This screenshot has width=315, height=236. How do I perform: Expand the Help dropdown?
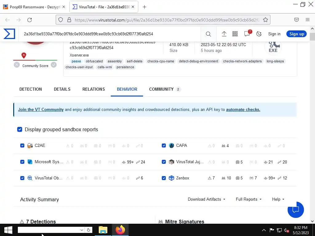pyautogui.click(x=278, y=199)
